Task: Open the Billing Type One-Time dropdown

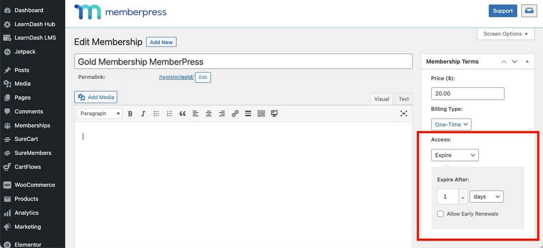Action: (x=451, y=125)
